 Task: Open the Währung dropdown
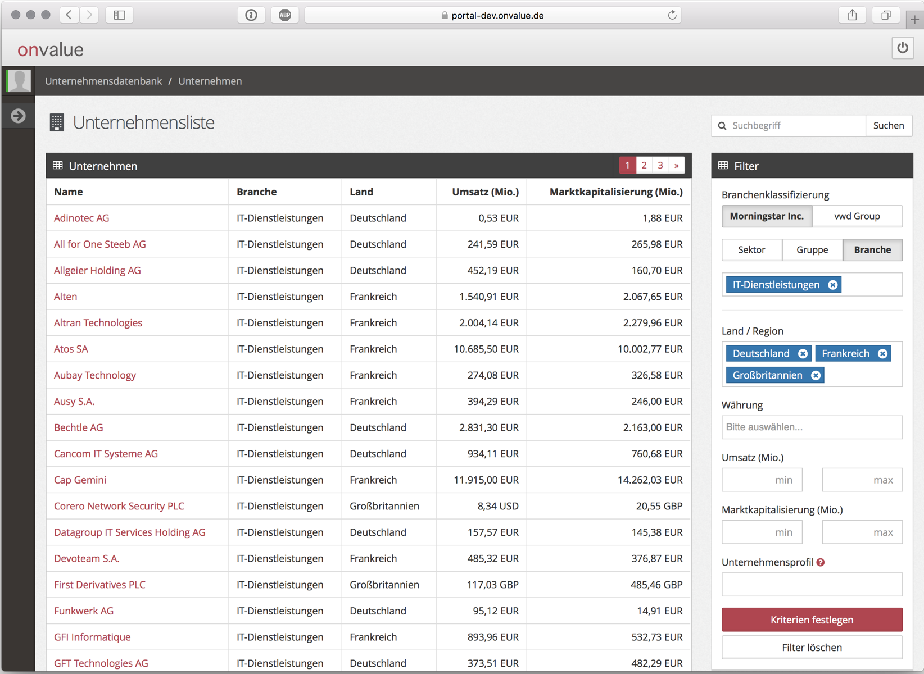coord(812,427)
